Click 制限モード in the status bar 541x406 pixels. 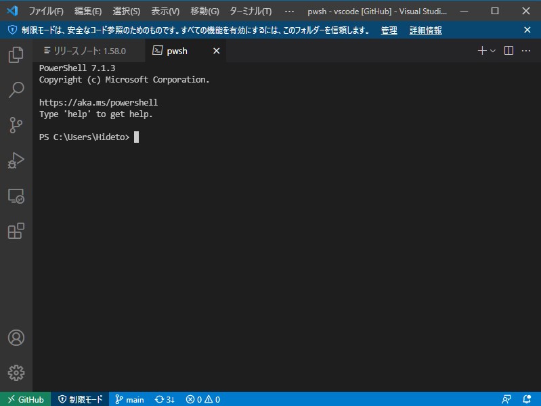coord(80,399)
